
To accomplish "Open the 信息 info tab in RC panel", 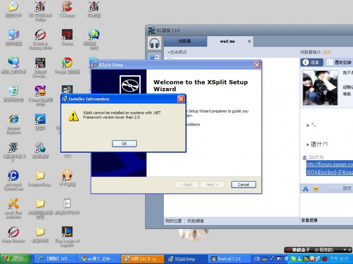I will (312, 62).
